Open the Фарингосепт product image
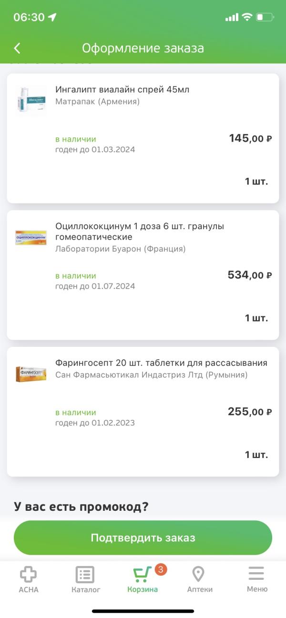 click(x=31, y=374)
